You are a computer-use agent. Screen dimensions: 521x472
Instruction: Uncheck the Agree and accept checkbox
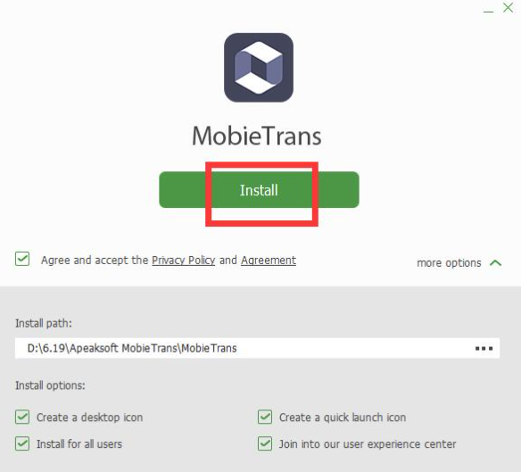22,259
